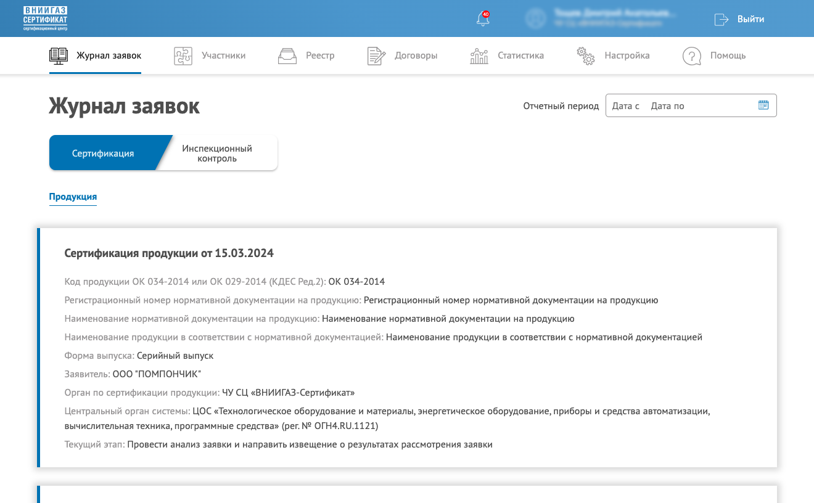Click the Дата по input field

[668, 106]
